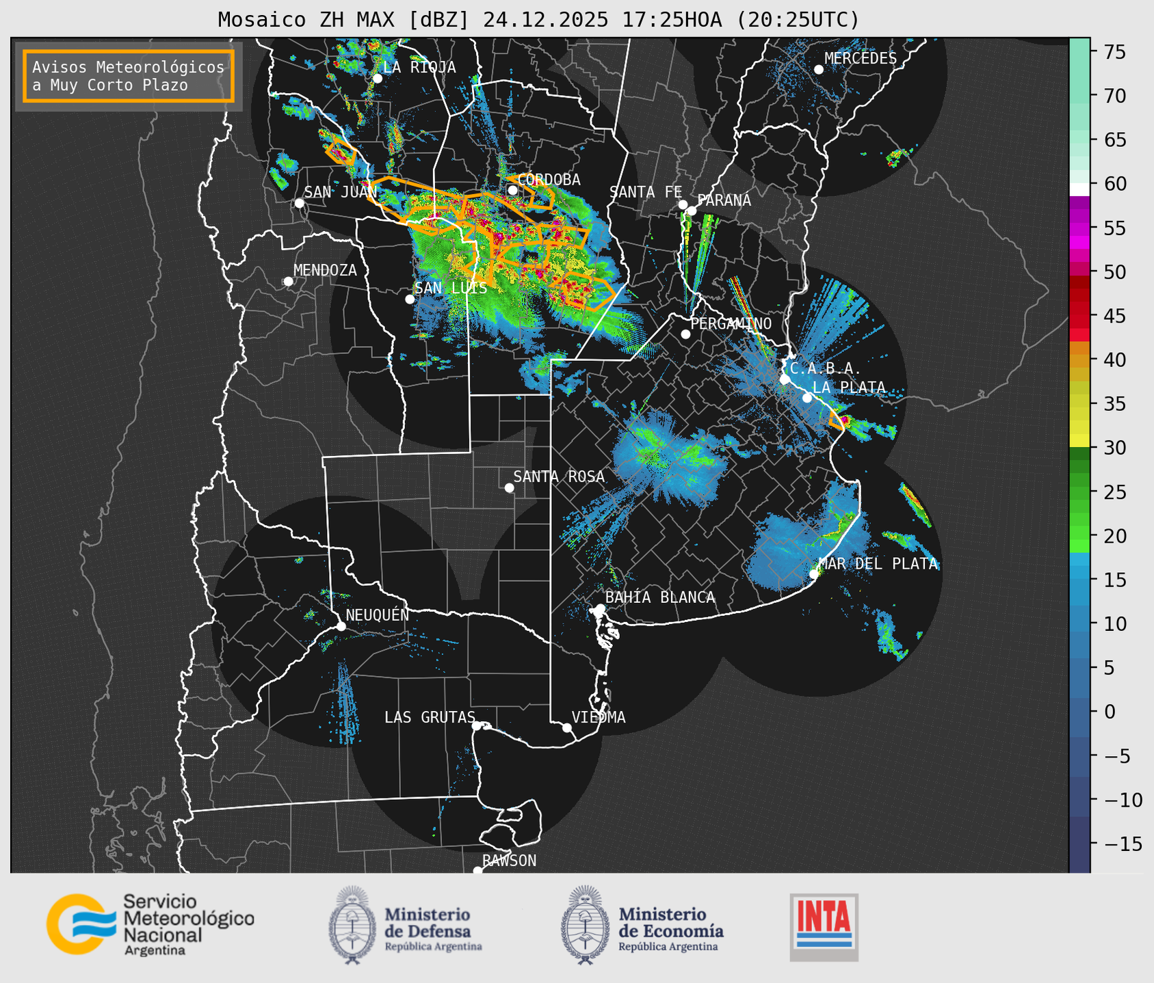Click the Mendoza city marker

(x=289, y=282)
